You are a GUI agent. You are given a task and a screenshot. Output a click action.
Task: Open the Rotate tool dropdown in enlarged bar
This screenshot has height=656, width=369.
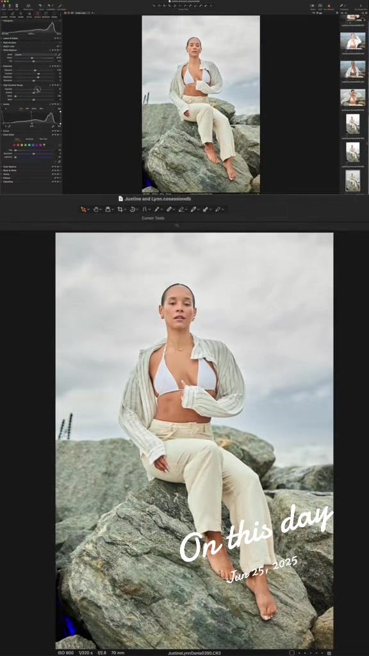coord(138,209)
